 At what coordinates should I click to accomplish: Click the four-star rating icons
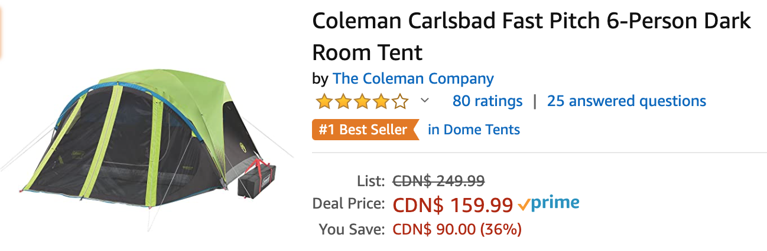362,101
